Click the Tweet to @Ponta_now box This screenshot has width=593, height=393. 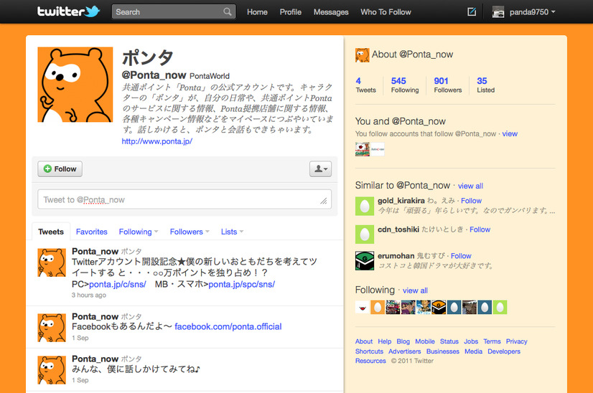pyautogui.click(x=185, y=199)
